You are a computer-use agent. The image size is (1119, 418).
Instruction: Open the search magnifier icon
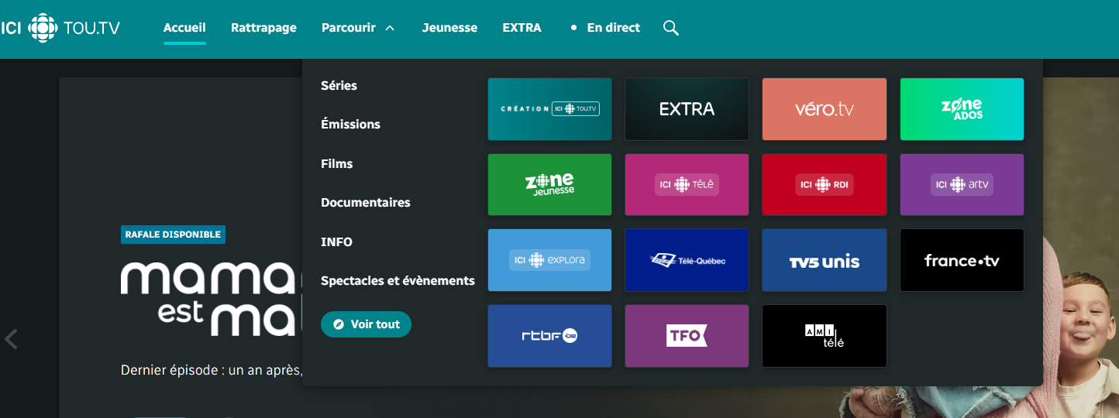[671, 28]
